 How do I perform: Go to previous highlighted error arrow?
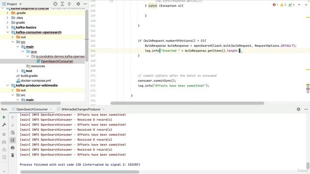tap(299, 5)
